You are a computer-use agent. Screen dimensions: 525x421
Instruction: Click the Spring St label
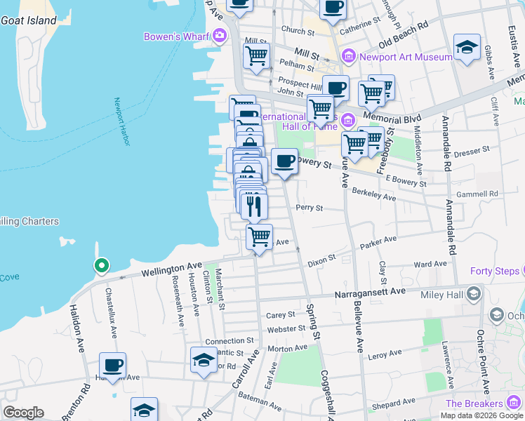(x=314, y=321)
